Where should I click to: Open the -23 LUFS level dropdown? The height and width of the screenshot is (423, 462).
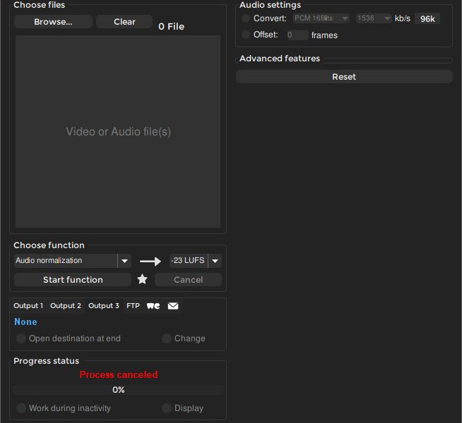point(214,261)
